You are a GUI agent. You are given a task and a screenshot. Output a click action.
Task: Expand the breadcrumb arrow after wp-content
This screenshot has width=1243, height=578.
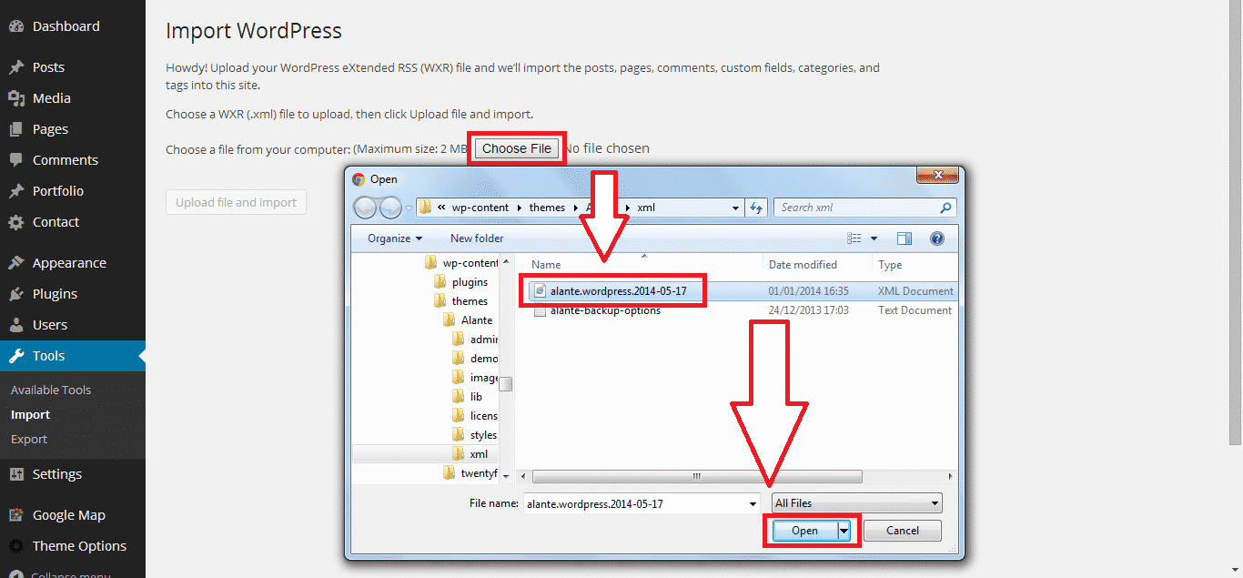[520, 208]
